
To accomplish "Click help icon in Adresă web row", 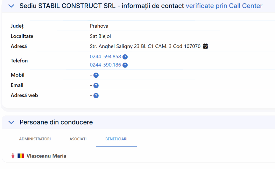I will [x=96, y=96].
